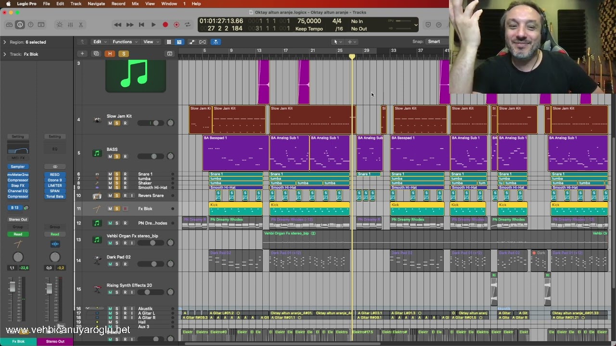Toggle the global Solo S button

(x=124, y=54)
